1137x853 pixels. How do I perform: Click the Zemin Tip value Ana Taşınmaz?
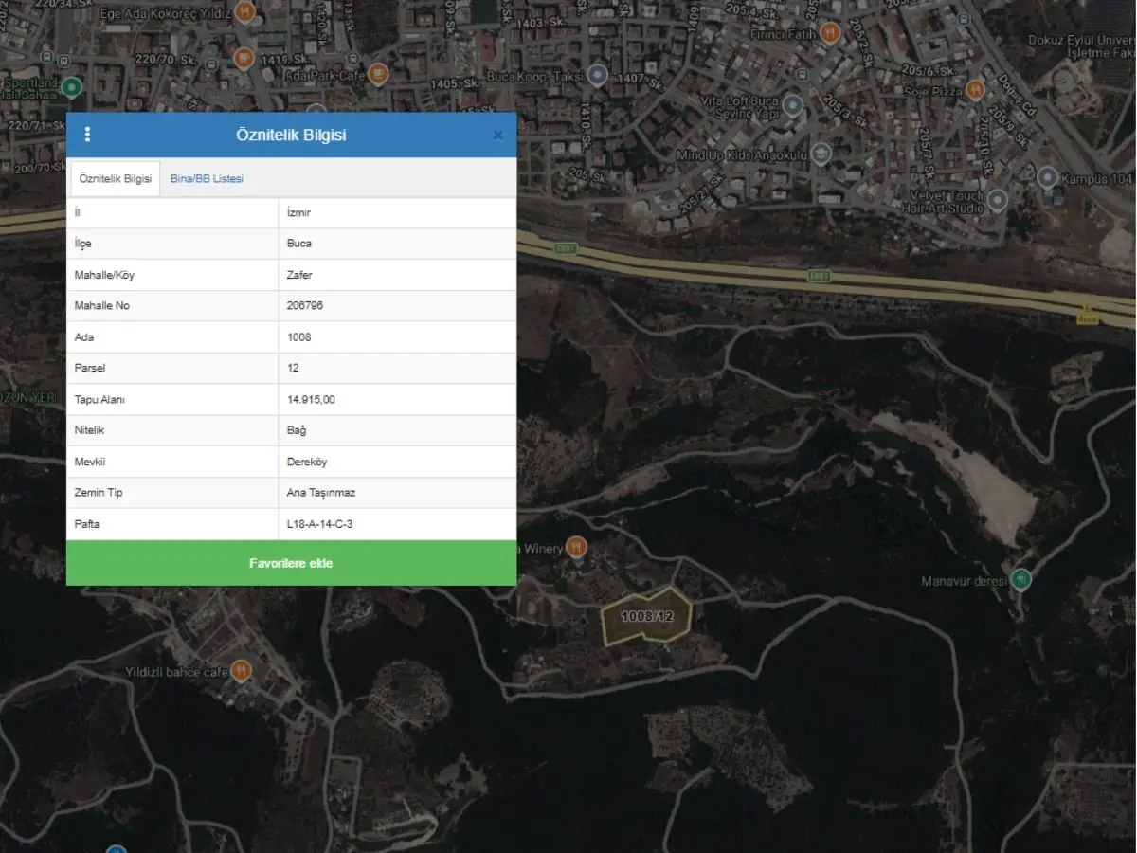point(321,493)
